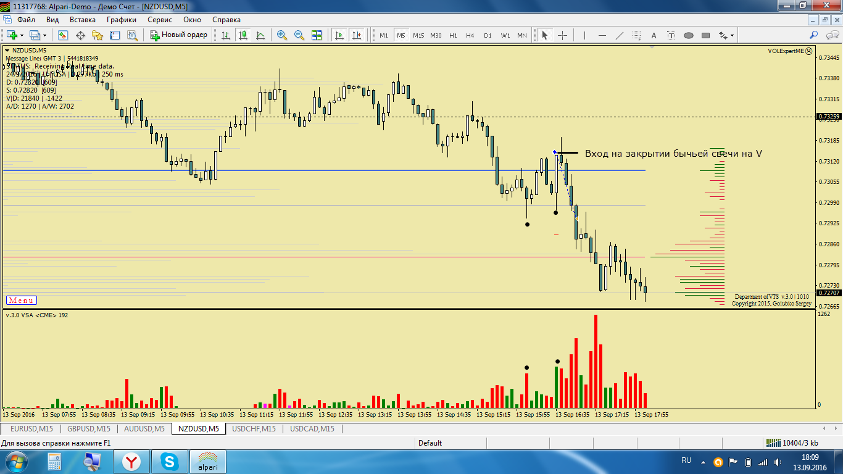Screen dimensions: 843x474
Task: Open Skype from the taskbar
Action: pos(168,462)
